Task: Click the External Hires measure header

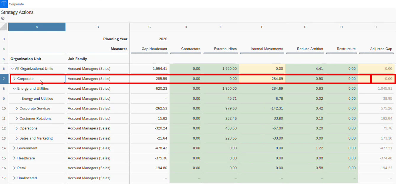Action: tap(225, 49)
